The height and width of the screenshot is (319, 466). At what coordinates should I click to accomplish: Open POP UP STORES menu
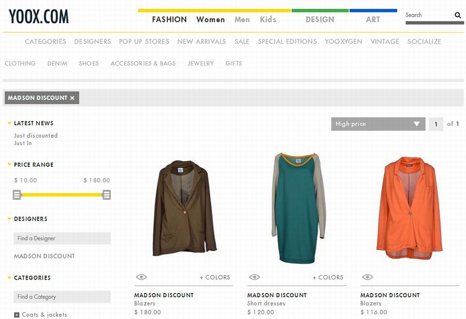coord(144,41)
